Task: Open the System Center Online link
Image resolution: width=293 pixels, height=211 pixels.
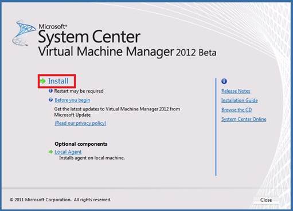Action: 244,119
